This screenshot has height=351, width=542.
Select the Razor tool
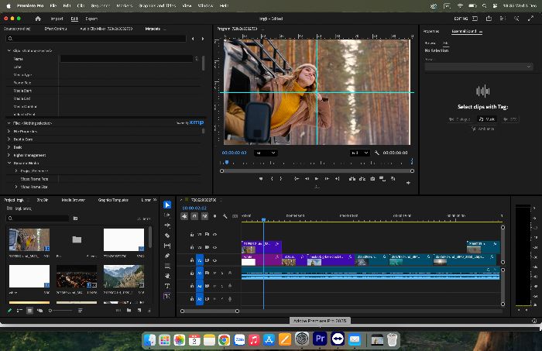[x=167, y=236]
